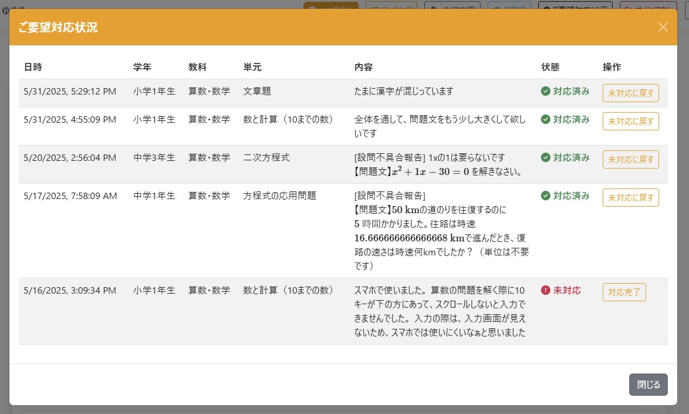Click the green check icon for the 文章題 row

tap(545, 92)
